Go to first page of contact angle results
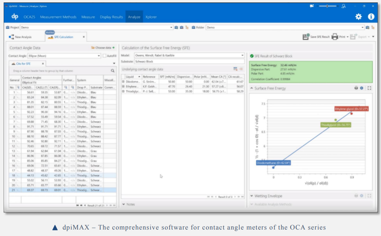This screenshot has height=236, width=381. 77,205
